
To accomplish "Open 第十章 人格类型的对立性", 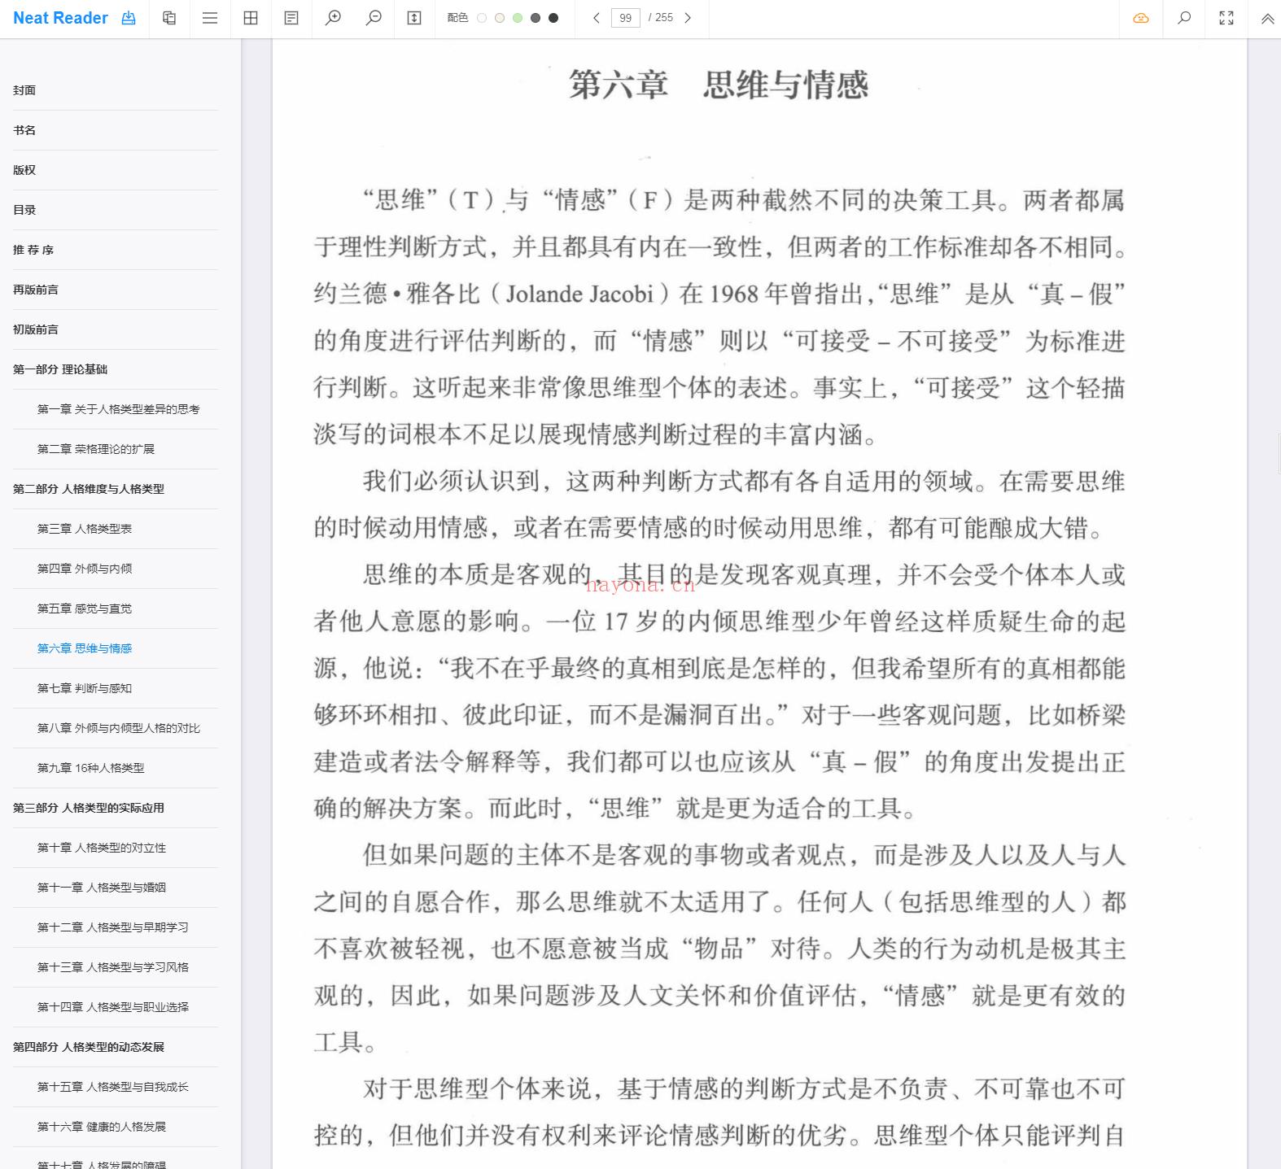I will (x=102, y=848).
